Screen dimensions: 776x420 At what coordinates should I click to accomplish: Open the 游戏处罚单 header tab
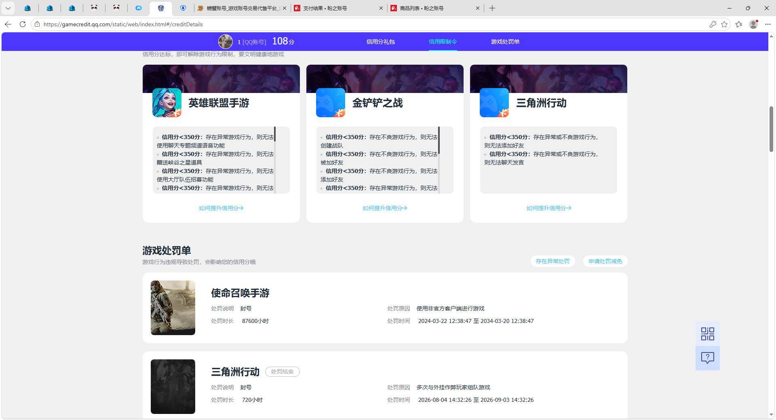(x=505, y=42)
